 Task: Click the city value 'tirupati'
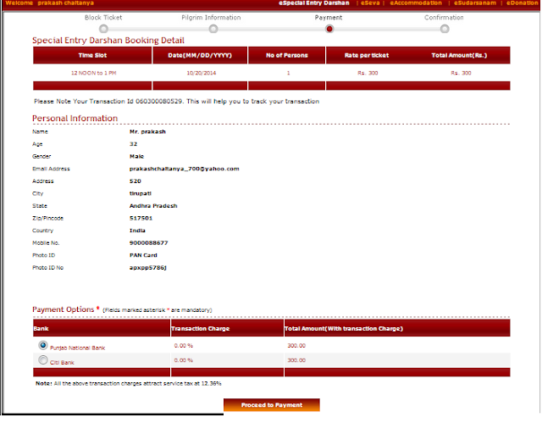pos(141,193)
